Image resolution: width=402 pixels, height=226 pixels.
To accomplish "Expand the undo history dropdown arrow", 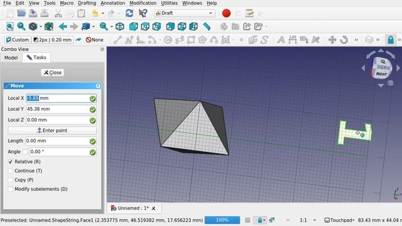I will 103,13.
